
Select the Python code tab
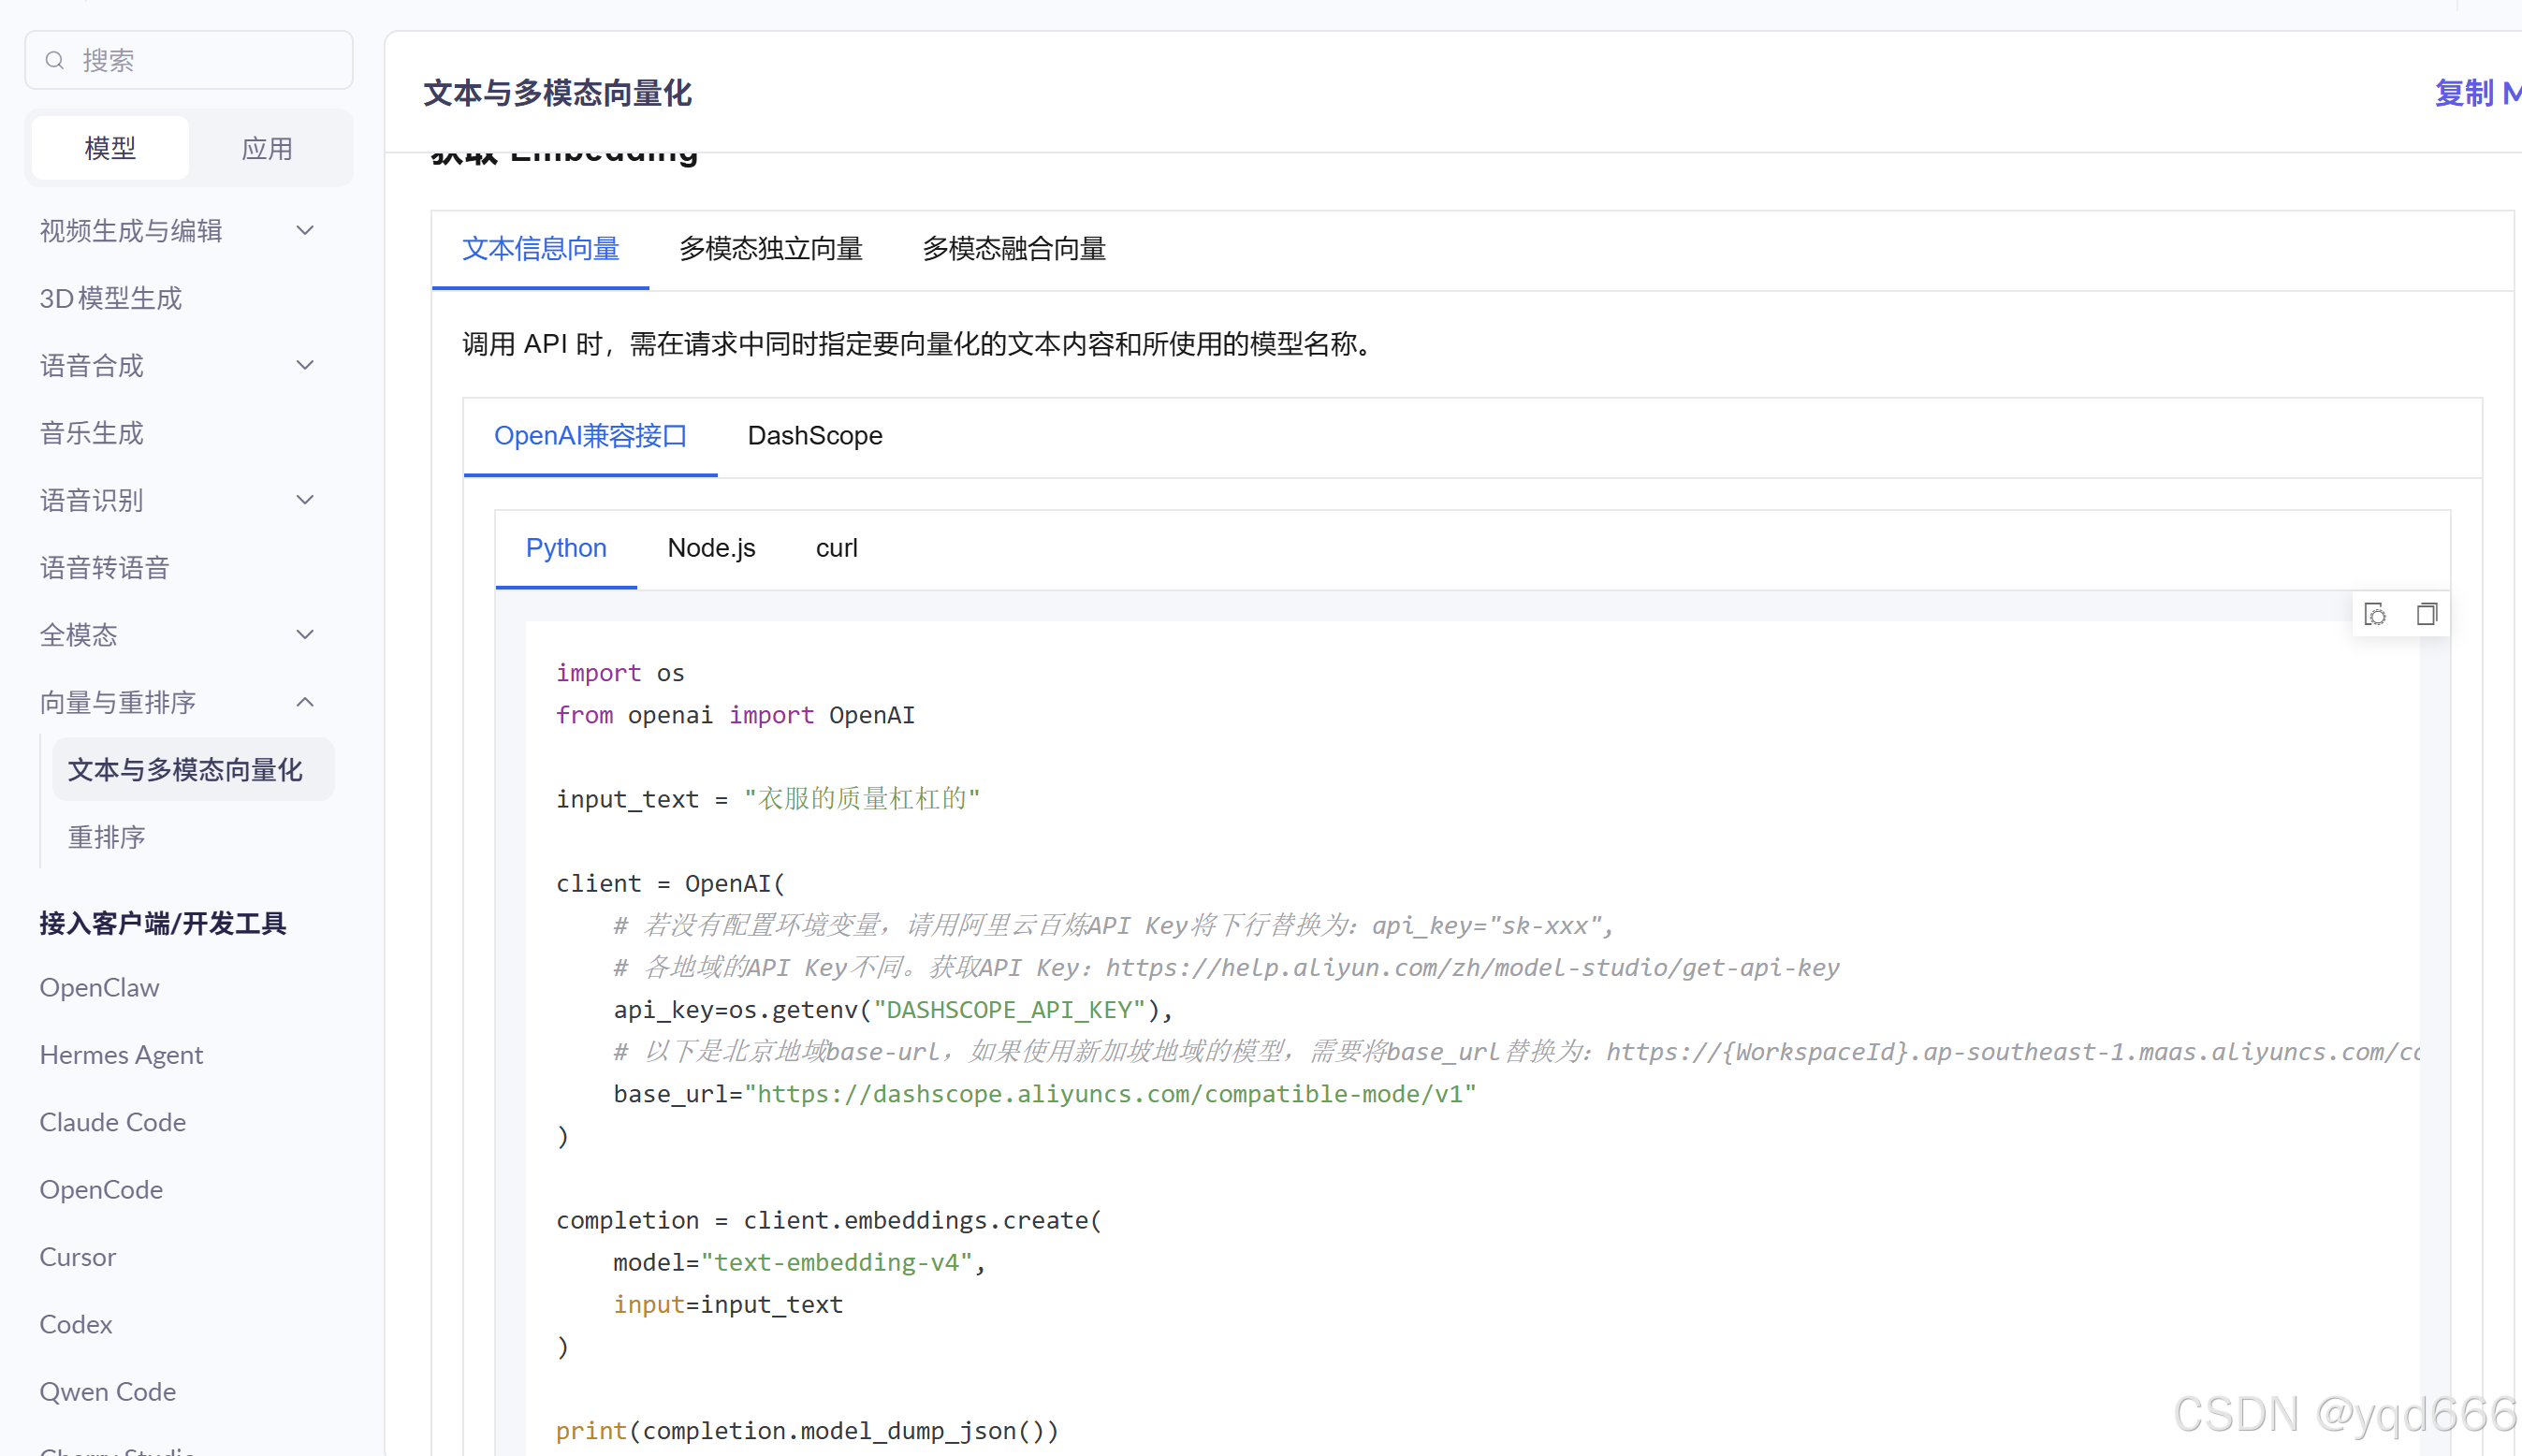click(x=566, y=548)
